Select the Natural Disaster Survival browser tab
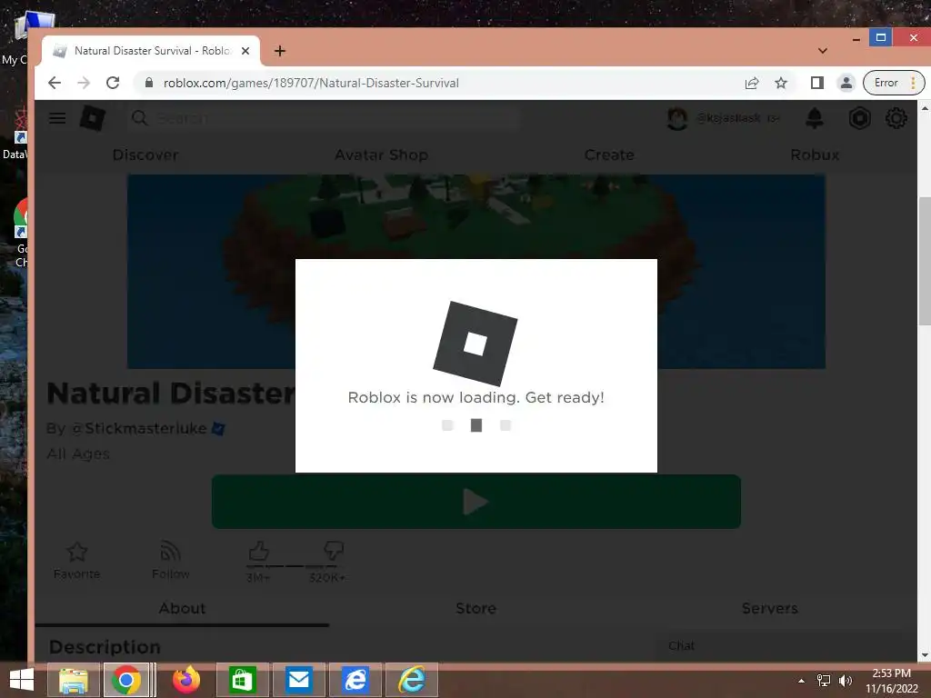Viewport: 931px width, 698px height. (151, 51)
